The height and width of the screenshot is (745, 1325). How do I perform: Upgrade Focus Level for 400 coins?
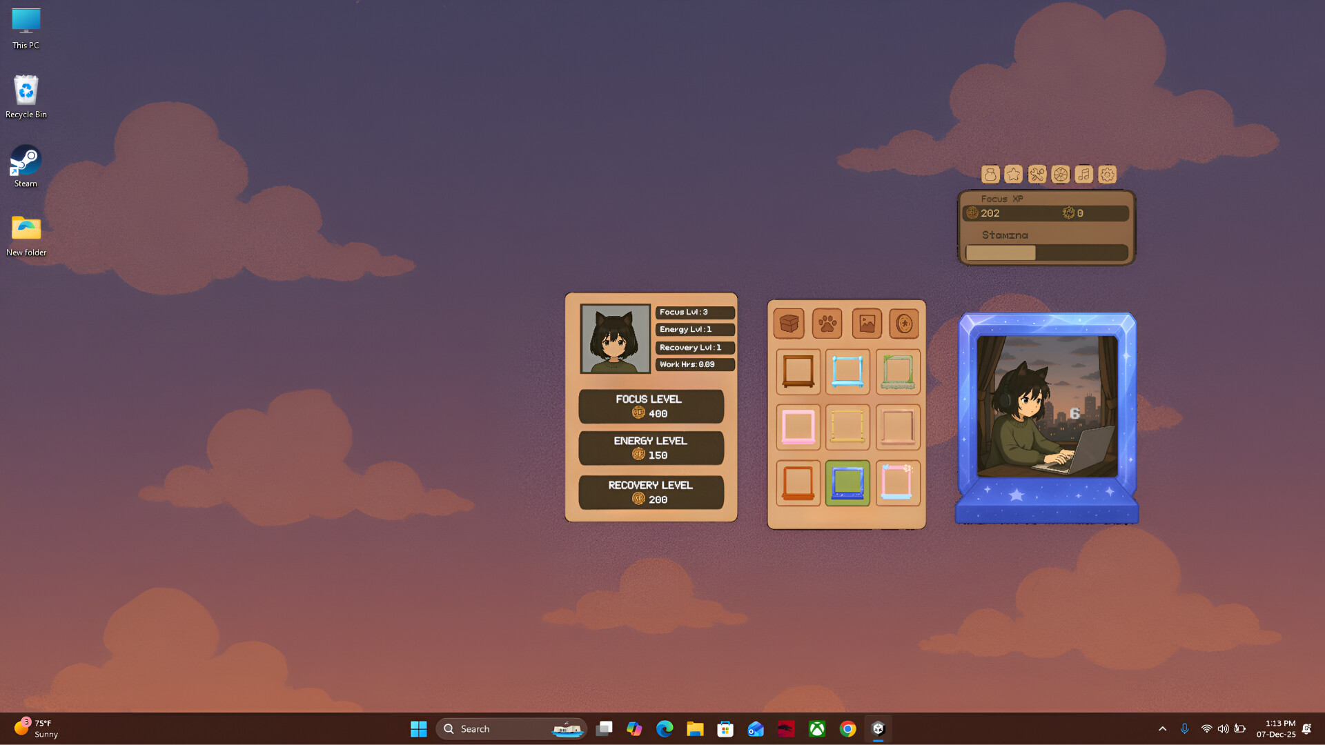coord(651,406)
